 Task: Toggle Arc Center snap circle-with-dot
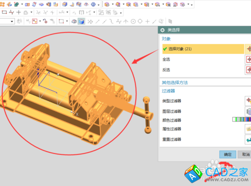133,21
